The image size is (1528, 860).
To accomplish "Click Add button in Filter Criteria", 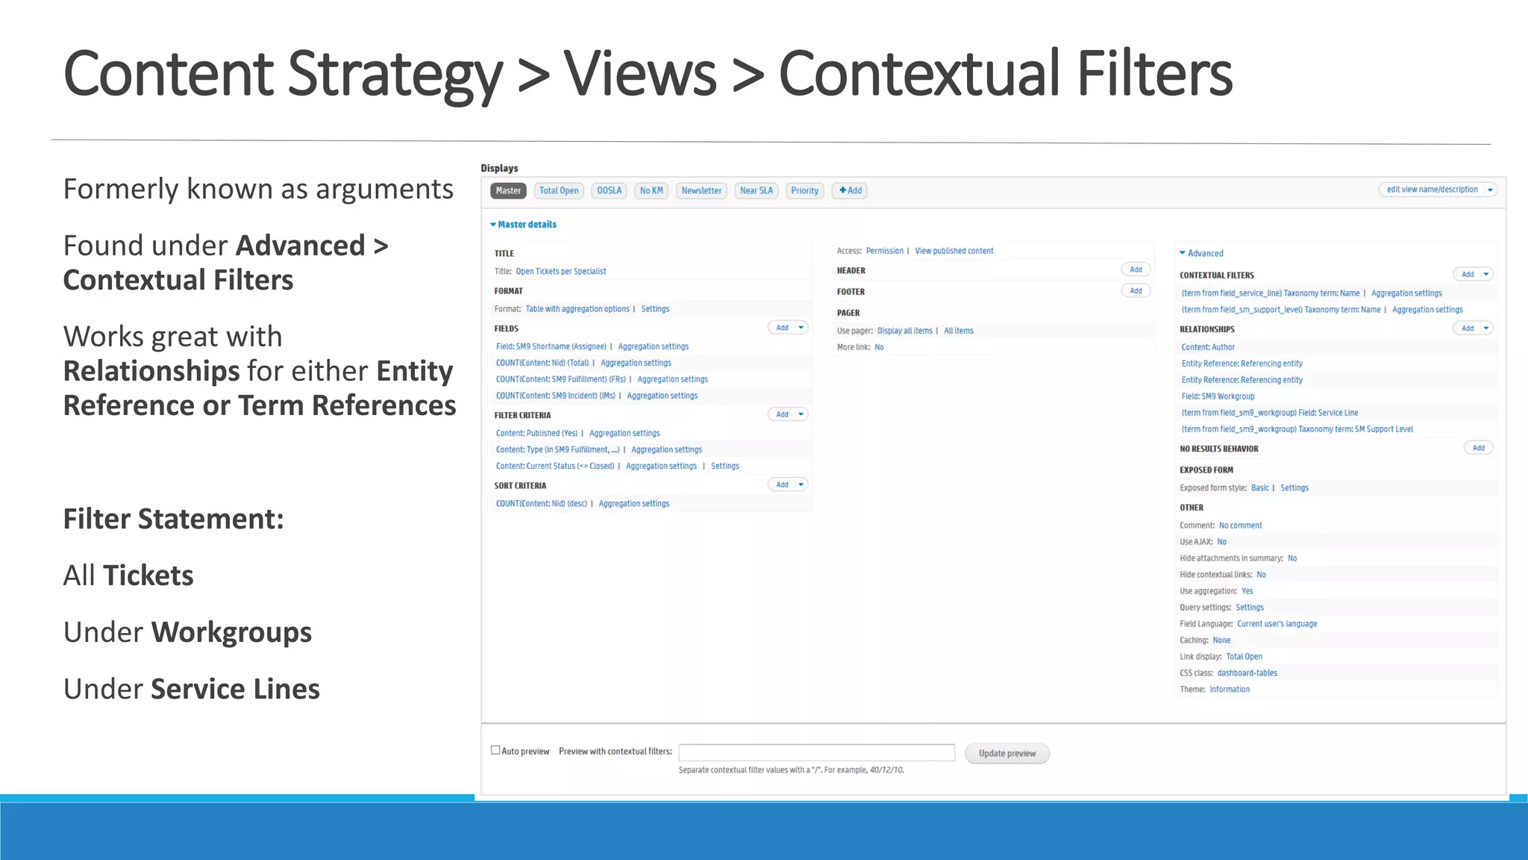I will (x=782, y=414).
